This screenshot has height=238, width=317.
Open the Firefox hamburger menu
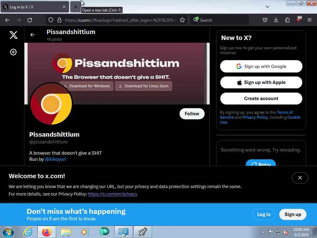point(310,20)
